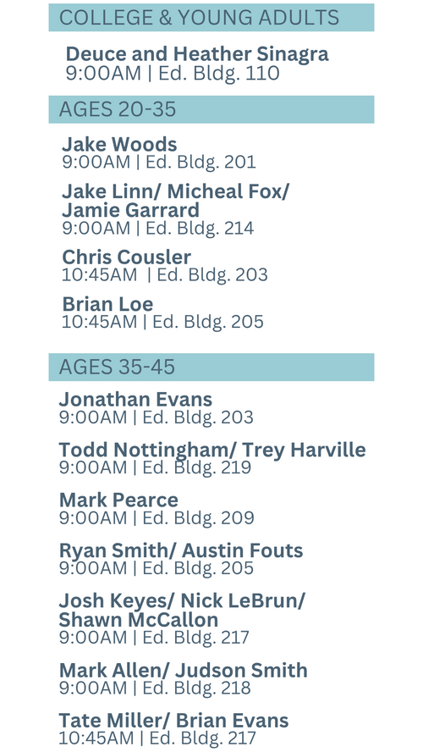Select Todd Nottingham/ Trey Harville class
This screenshot has width=423, height=752.
[x=212, y=450]
